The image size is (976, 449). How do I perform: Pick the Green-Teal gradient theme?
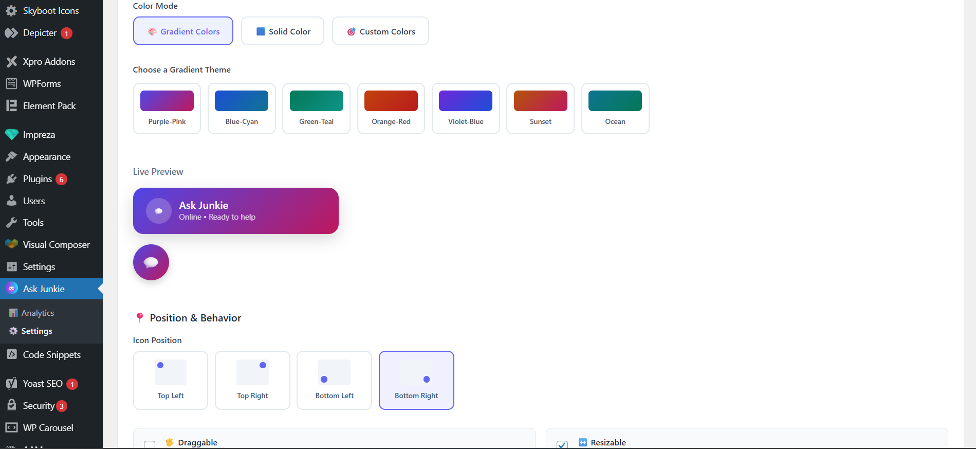click(316, 109)
